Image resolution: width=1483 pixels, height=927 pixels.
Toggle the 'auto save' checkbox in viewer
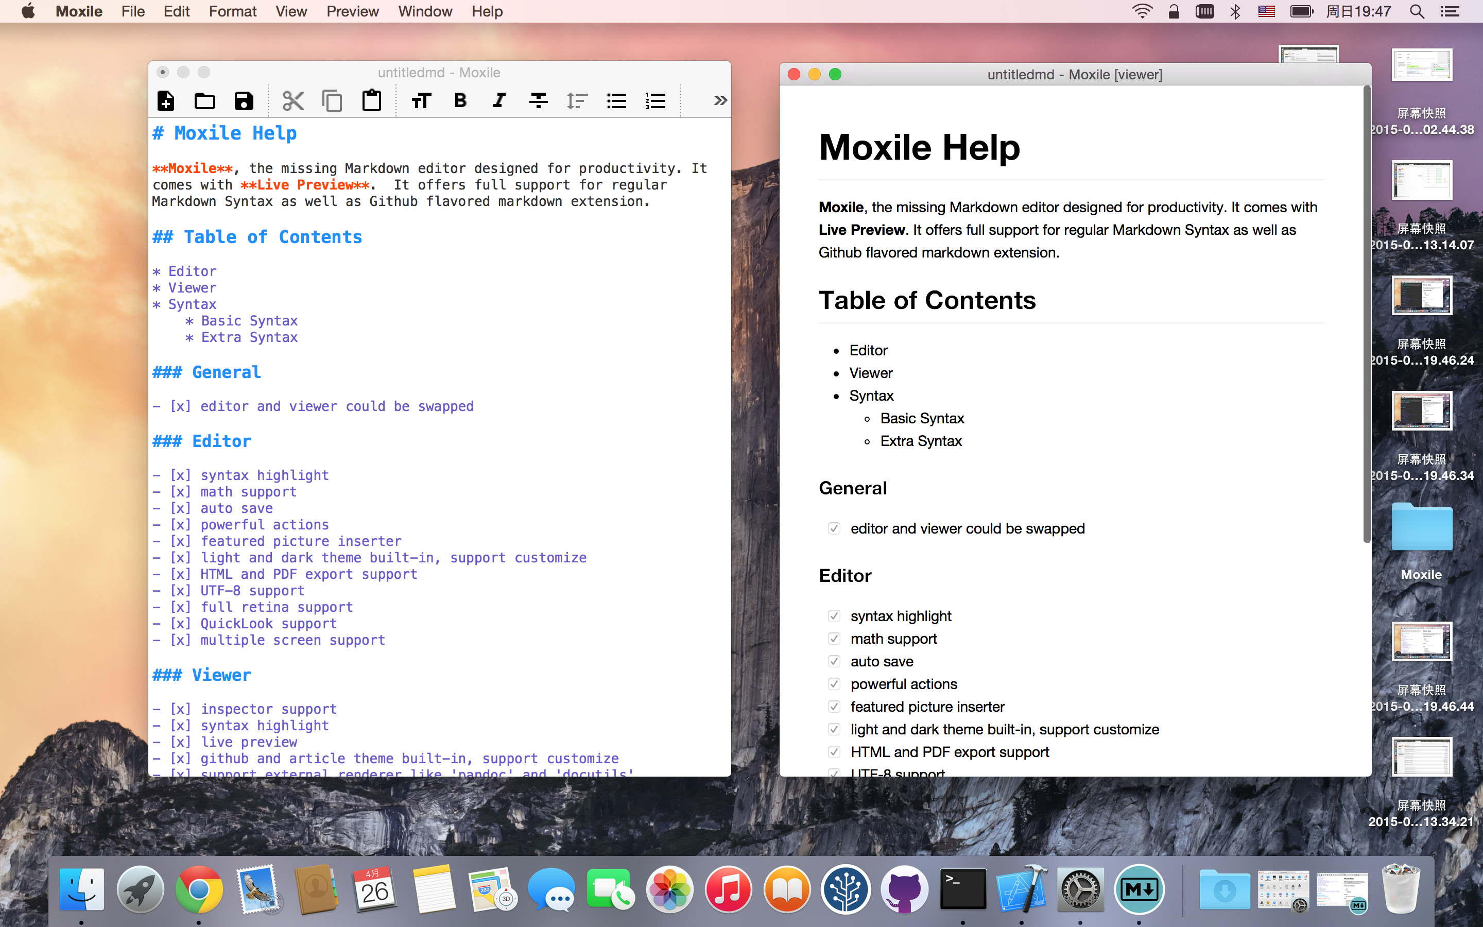[834, 662]
